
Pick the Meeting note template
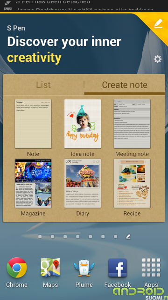[132, 124]
